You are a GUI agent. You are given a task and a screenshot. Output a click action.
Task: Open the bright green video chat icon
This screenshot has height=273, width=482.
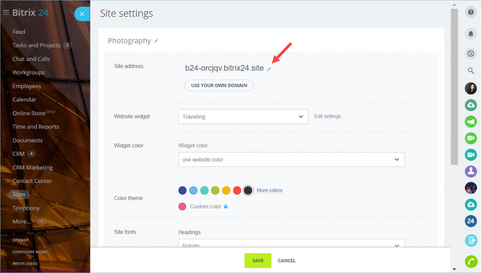click(471, 138)
